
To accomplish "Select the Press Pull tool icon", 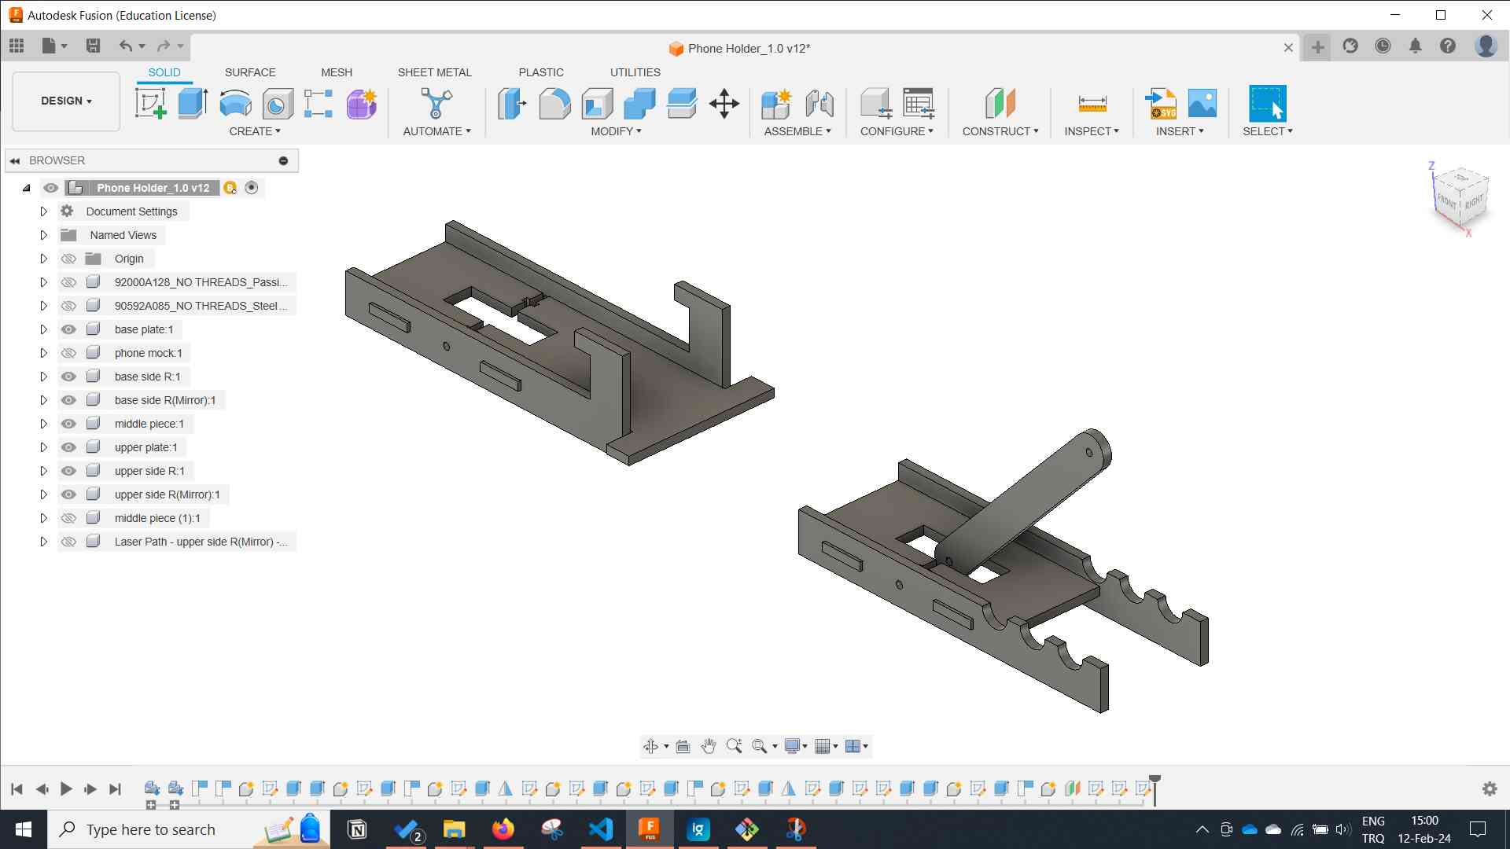I will [x=512, y=104].
